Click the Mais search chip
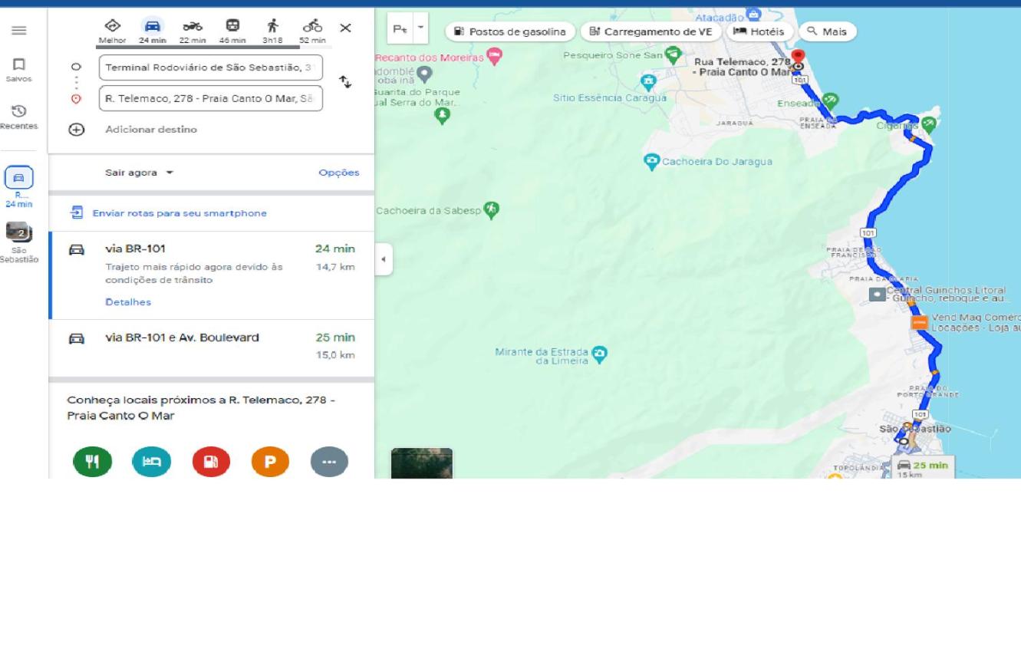Image resolution: width=1021 pixels, height=652 pixels. [828, 31]
